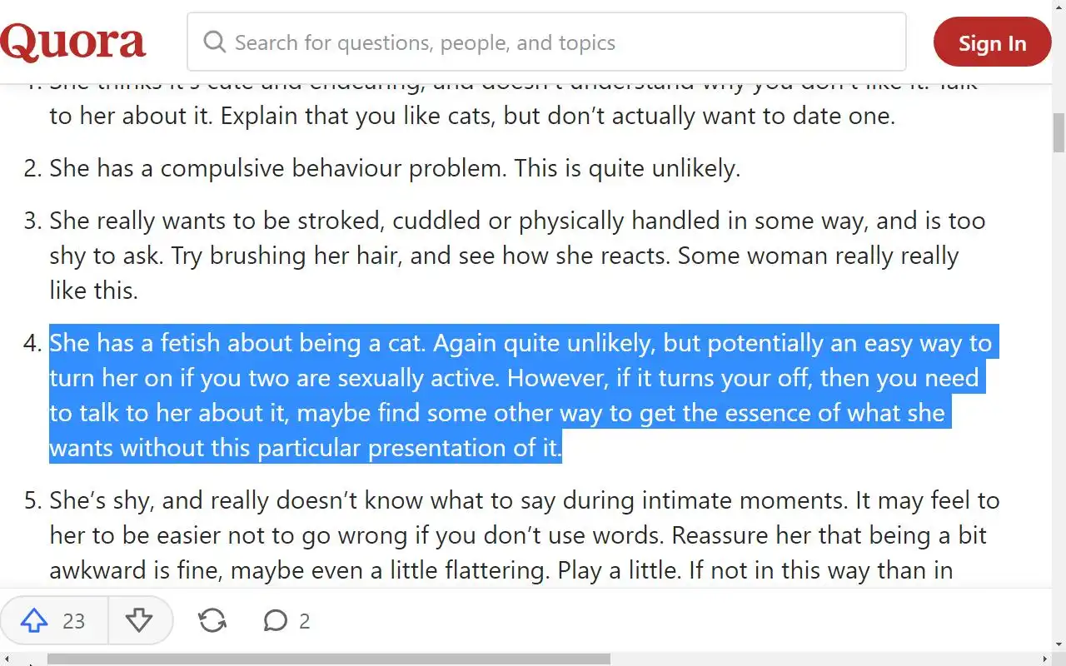Downvote this answer
The width and height of the screenshot is (1066, 666).
138,620
